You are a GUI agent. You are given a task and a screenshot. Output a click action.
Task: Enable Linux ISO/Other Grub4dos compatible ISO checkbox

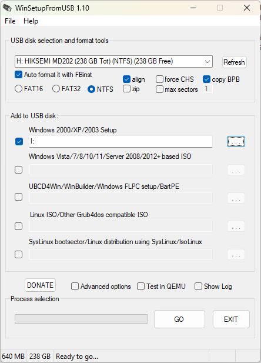click(x=18, y=226)
